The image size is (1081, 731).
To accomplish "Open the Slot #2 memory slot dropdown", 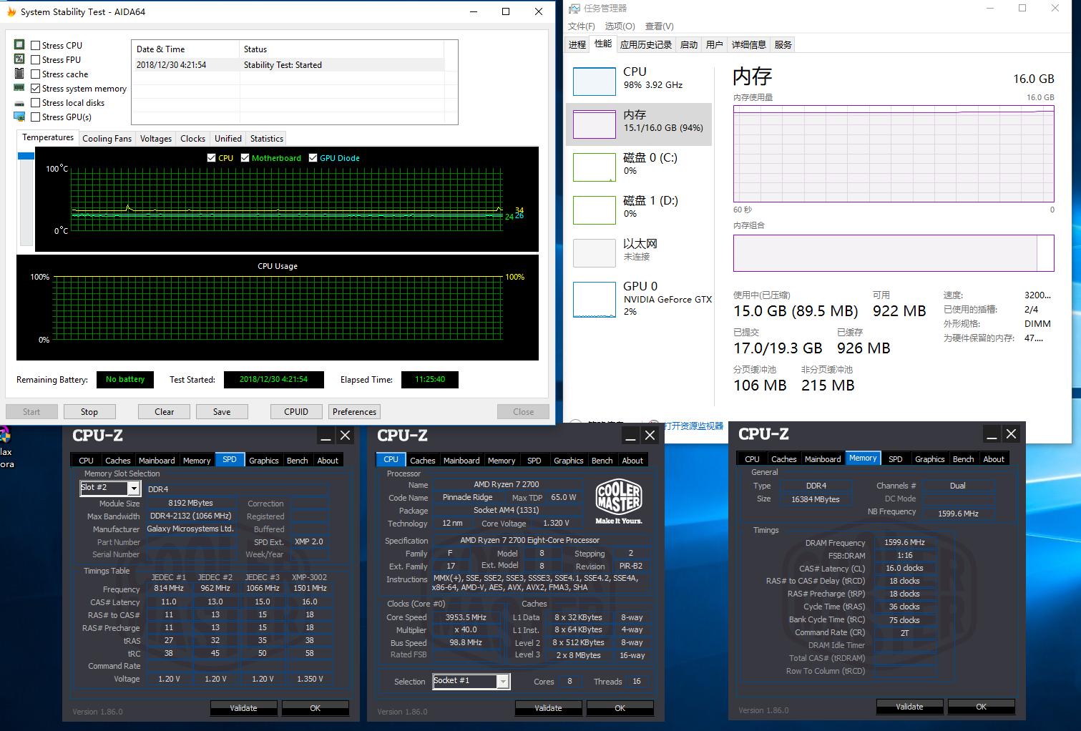I will (x=132, y=488).
